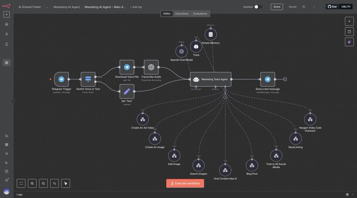
Task: Select the OpenAI Chat Model node
Action: [x=181, y=51]
